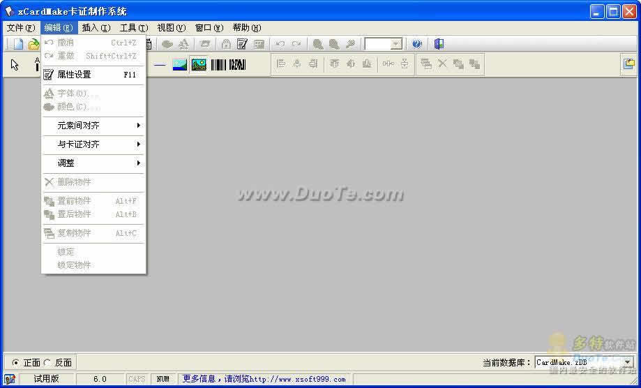The width and height of the screenshot is (641, 388).
Task: Choose 字体(D) menu entry
Action: (x=94, y=94)
